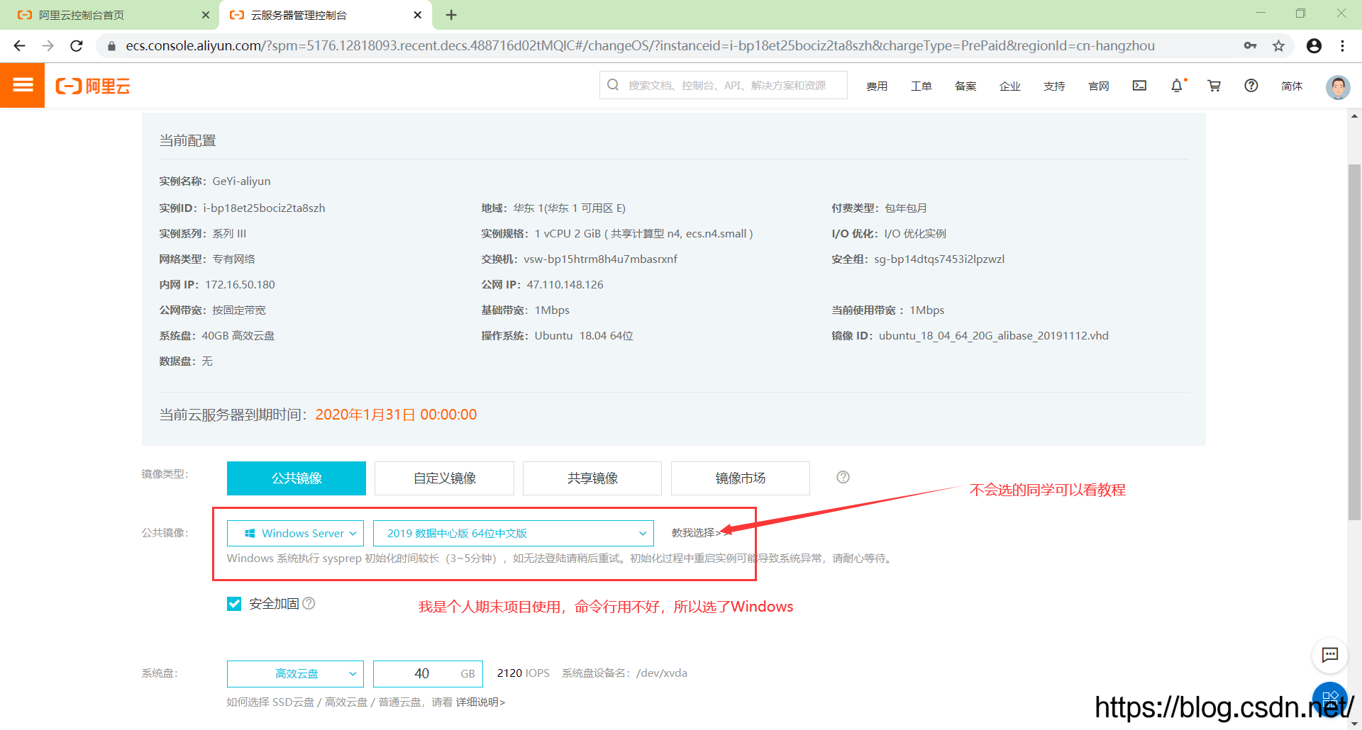Click the search magnifier icon
Viewport: 1362px width, 730px height.
[613, 85]
